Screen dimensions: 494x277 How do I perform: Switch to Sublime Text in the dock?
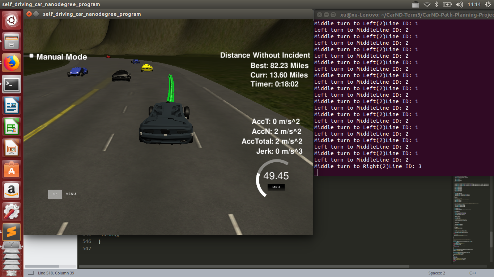[12, 232]
